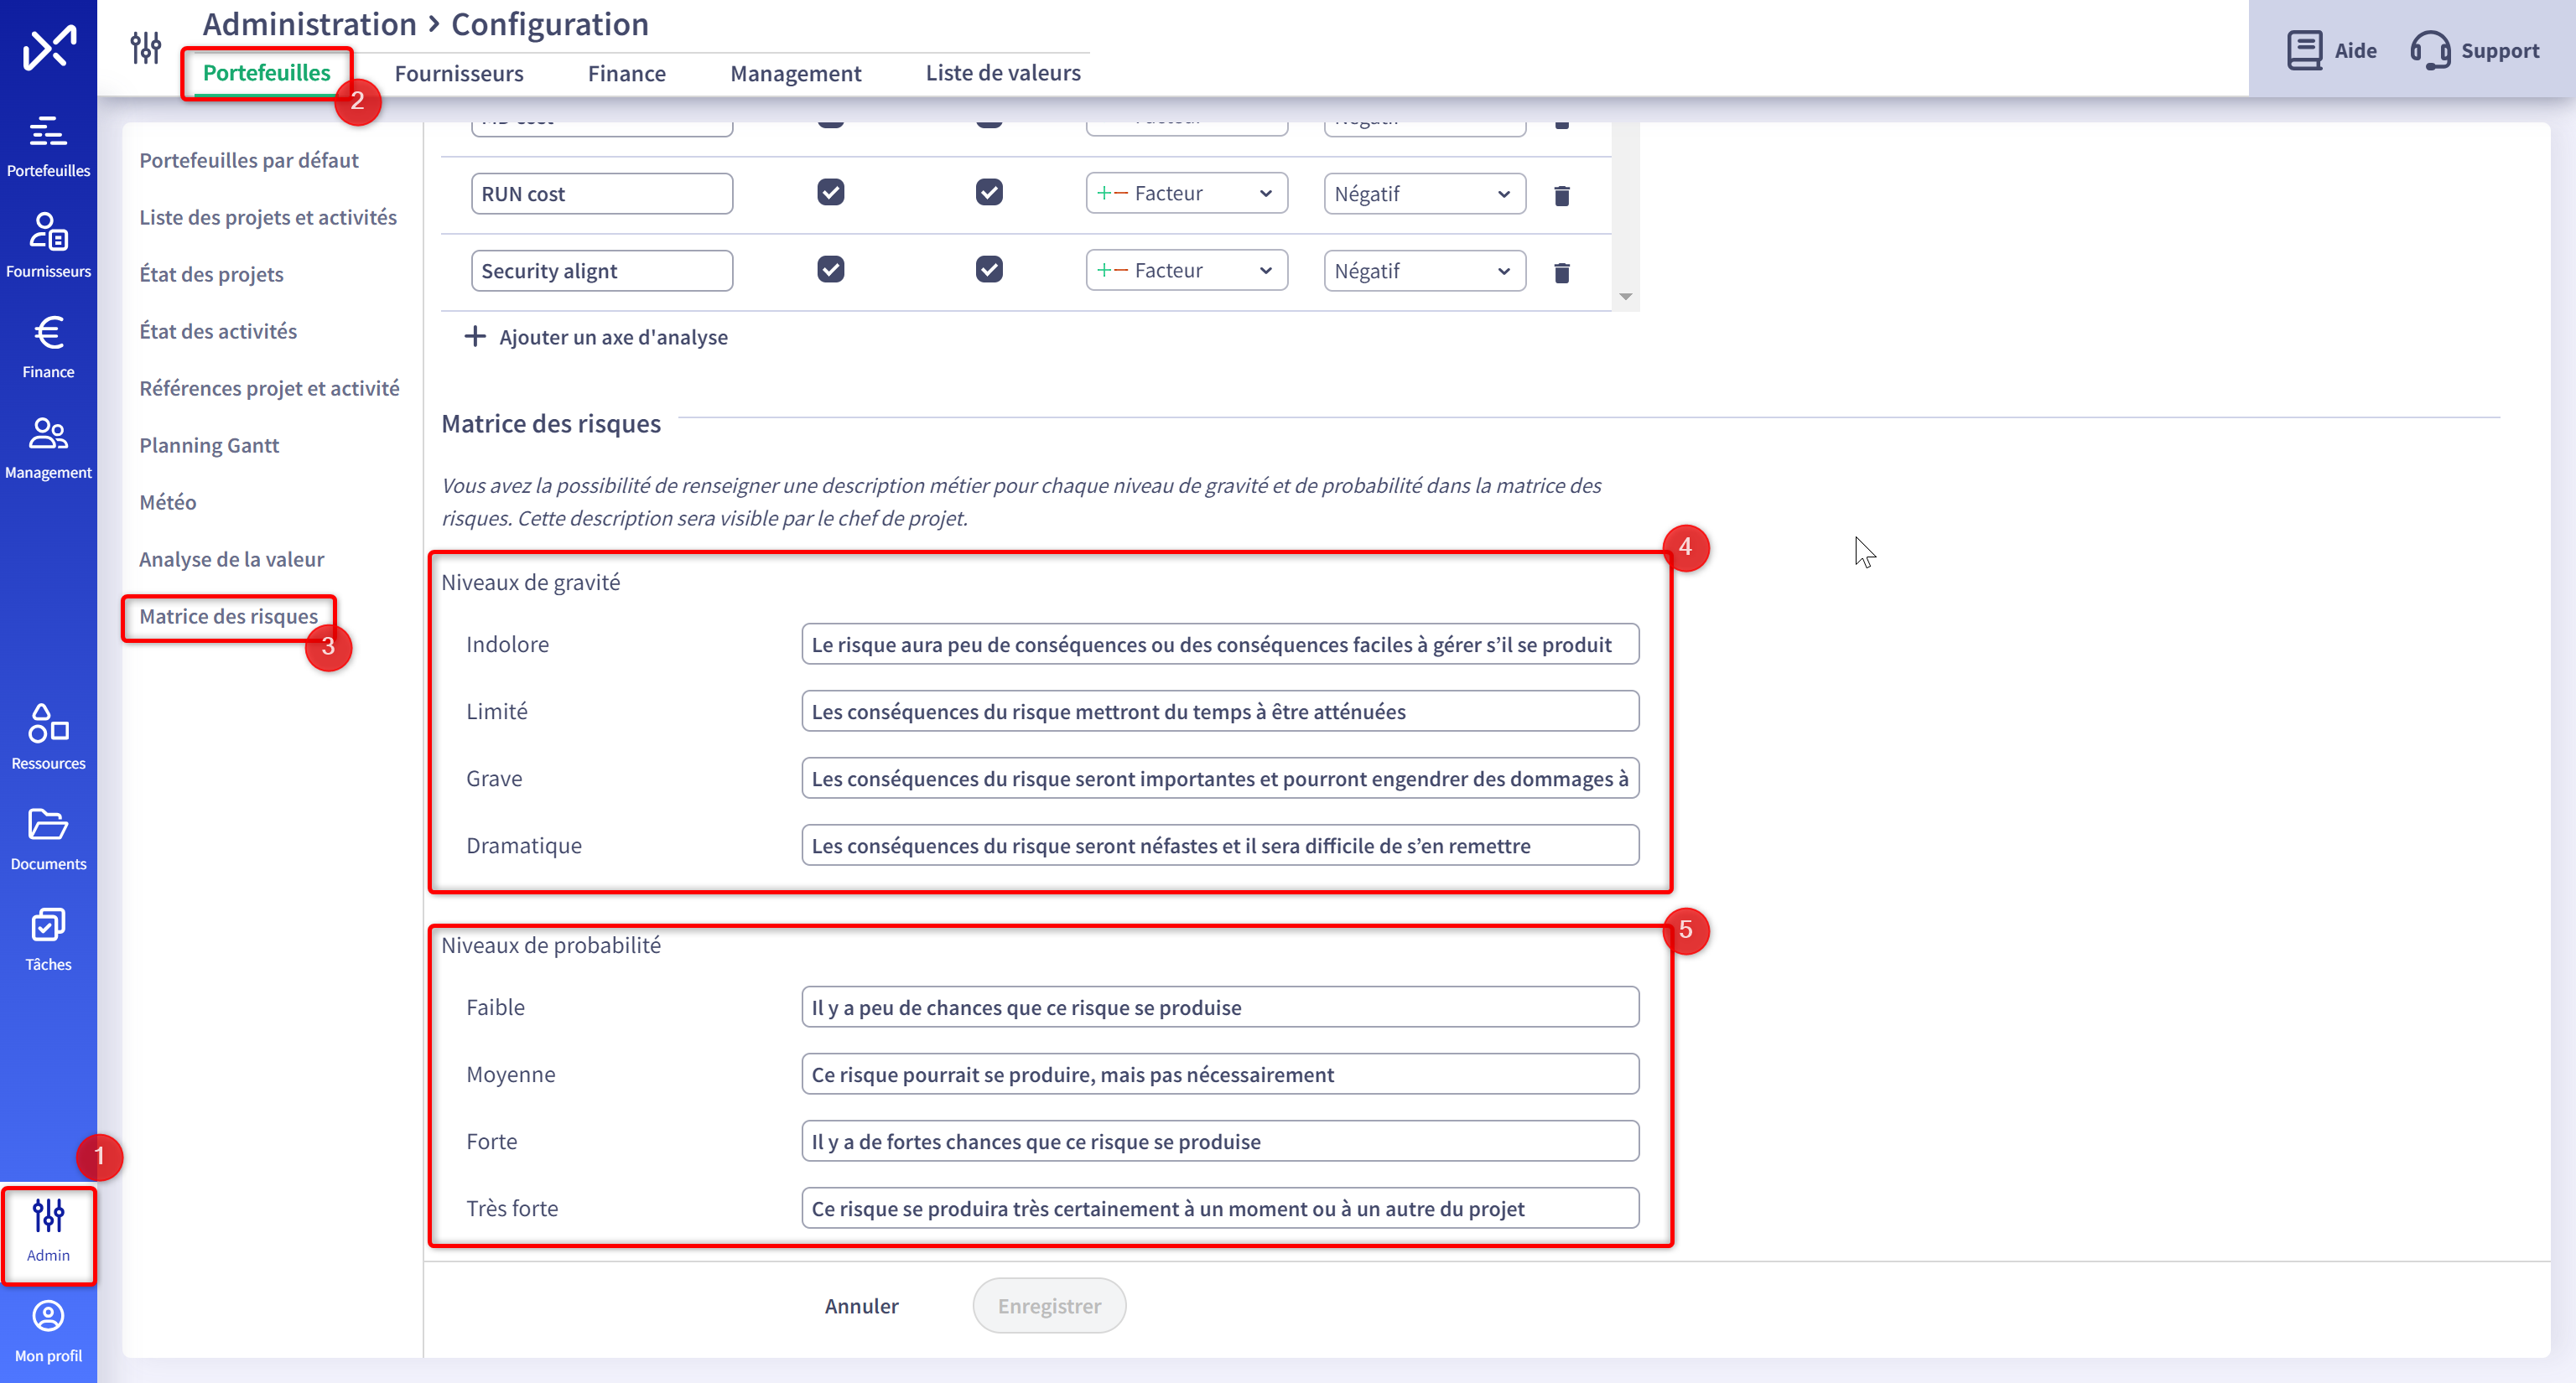Switch to the Management tab
This screenshot has height=1383, width=2576.
click(x=796, y=73)
